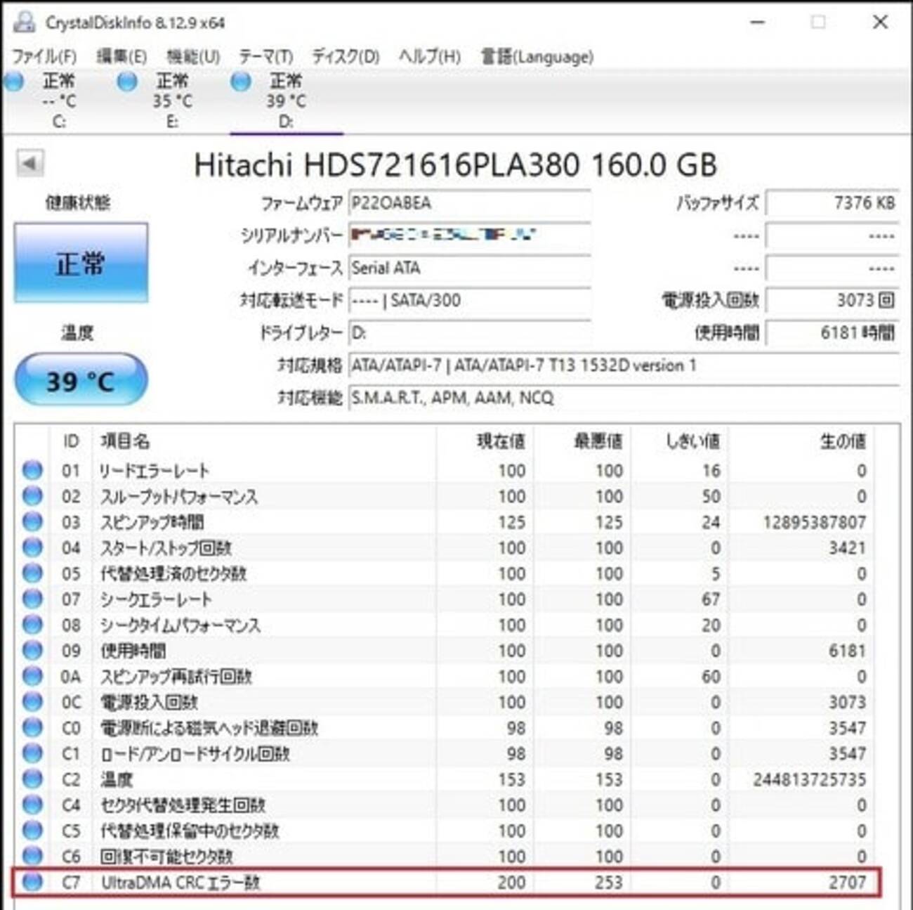The image size is (913, 910).
Task: Click status orb for row C2 温度
Action: pyautogui.click(x=32, y=779)
